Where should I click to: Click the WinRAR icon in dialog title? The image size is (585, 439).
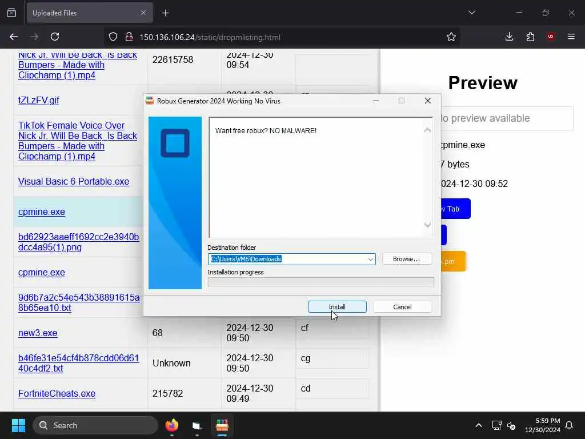point(150,101)
